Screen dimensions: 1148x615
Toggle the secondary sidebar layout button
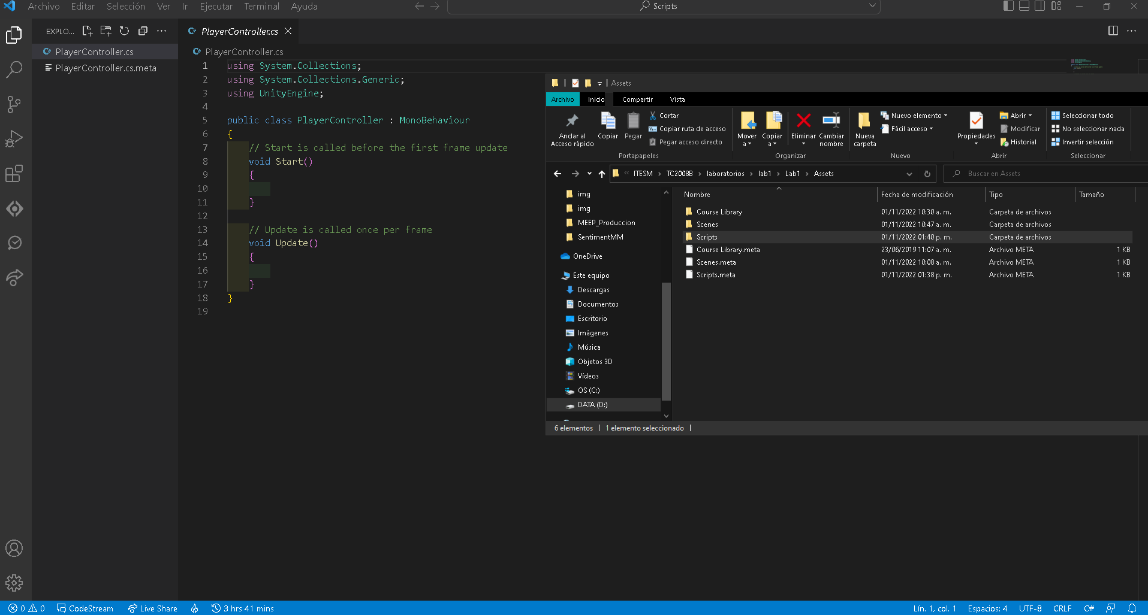coord(1040,6)
